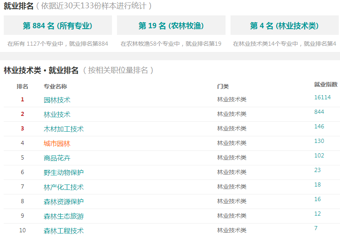The width and height of the screenshot is (340, 236).
Task: Click employment index value 12
Action: pyautogui.click(x=318, y=214)
